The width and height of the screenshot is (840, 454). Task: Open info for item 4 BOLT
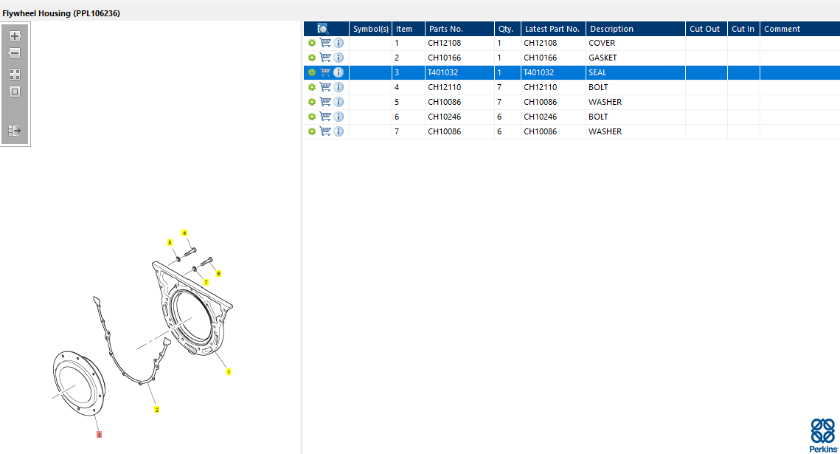339,87
